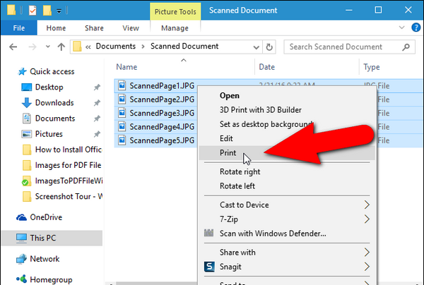Click Documents in the address bar
The width and height of the screenshot is (424, 285).
tap(115, 46)
